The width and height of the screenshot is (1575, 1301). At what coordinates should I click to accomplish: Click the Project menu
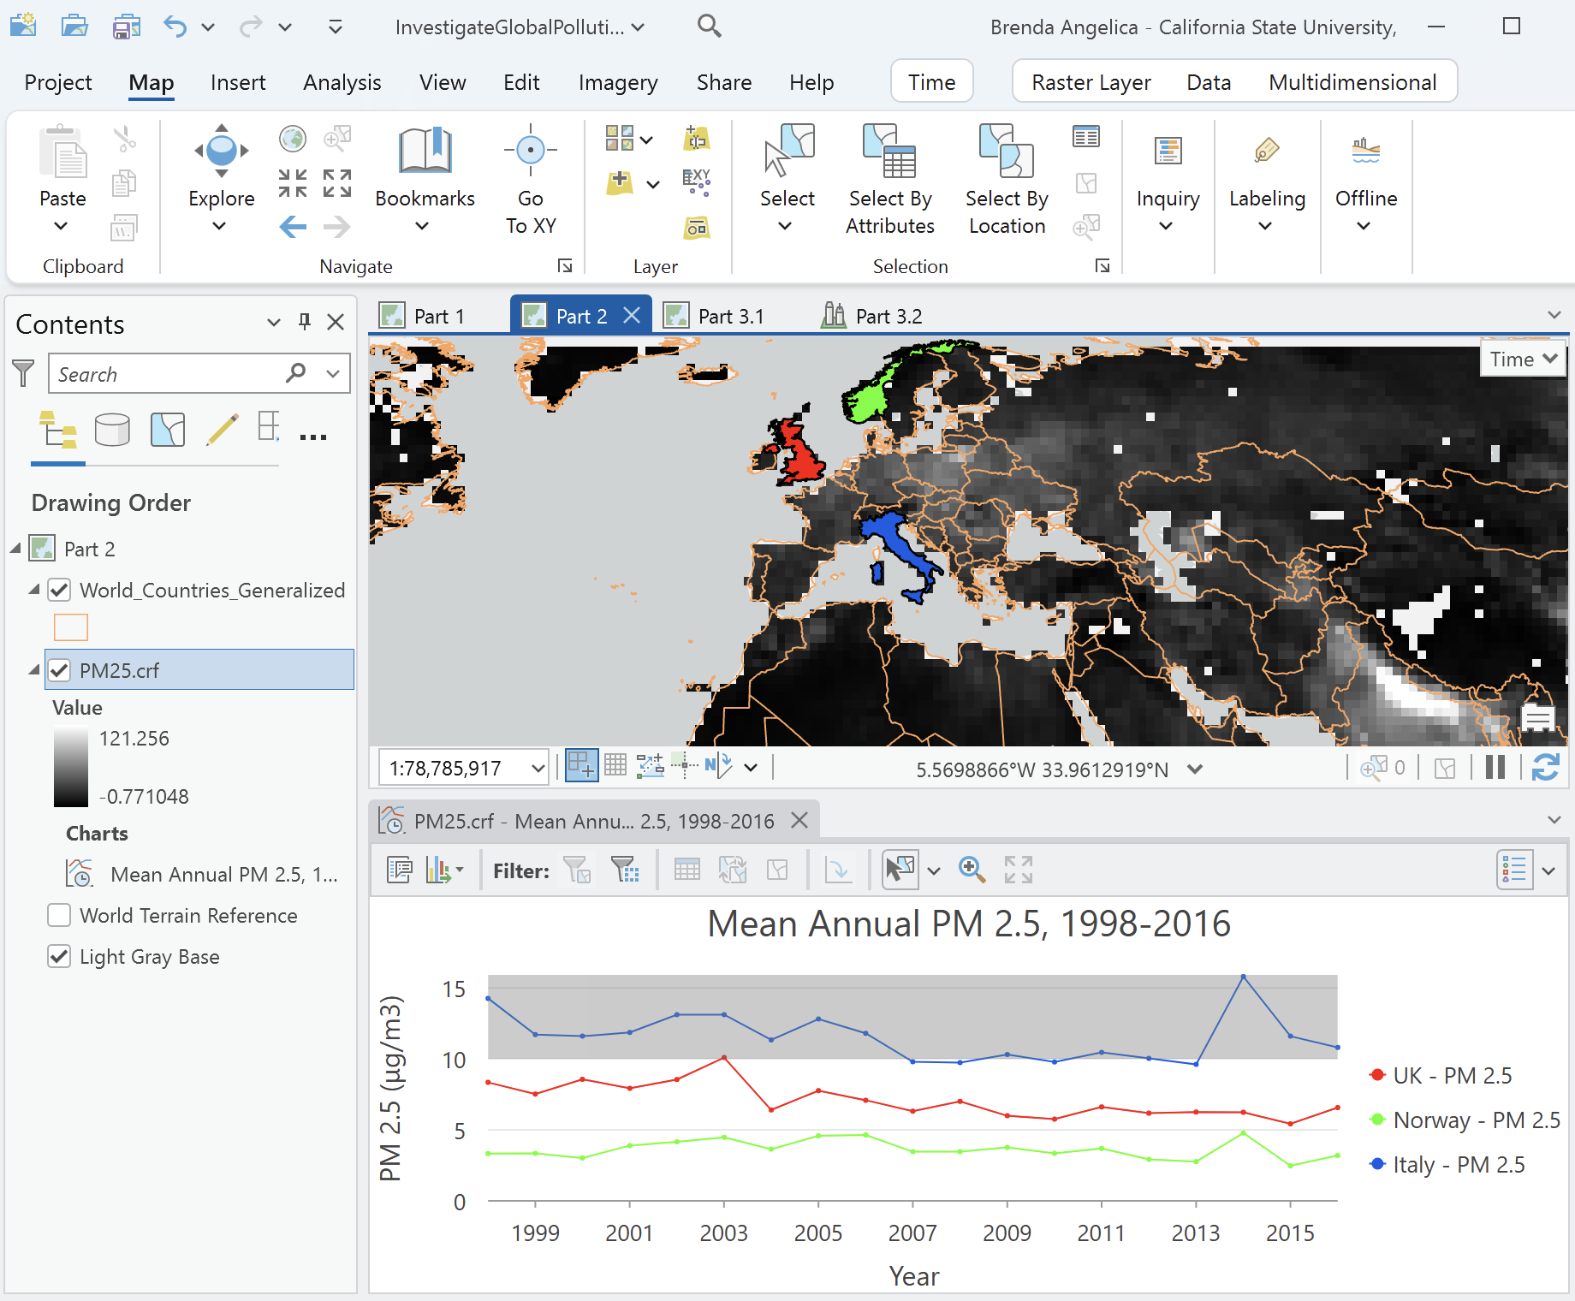[x=58, y=82]
